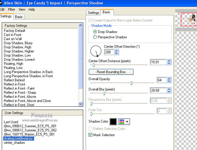Click the Center Offset Distance slider handle
Image resolution: width=197 pixels, height=150 pixels.
tap(94, 65)
